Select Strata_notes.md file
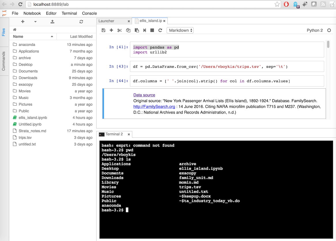The width and height of the screenshot is (336, 241). 53,131
